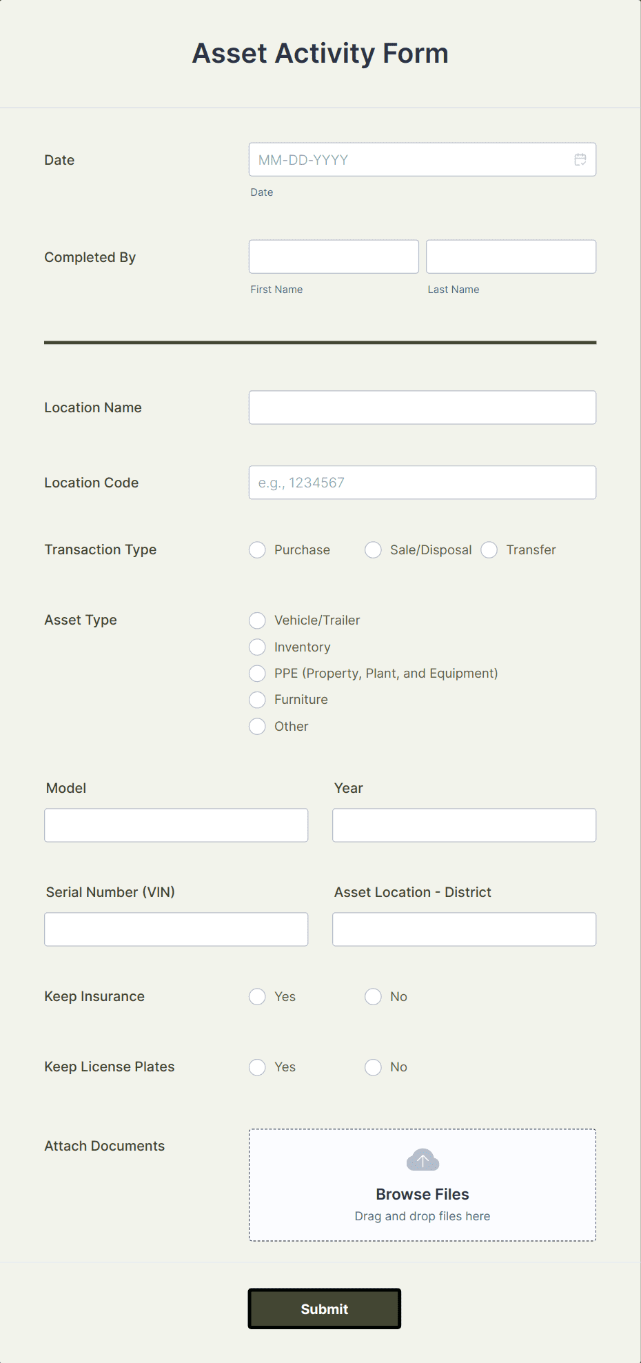
Task: Select Yes for Keep Insurance
Action: (x=257, y=996)
